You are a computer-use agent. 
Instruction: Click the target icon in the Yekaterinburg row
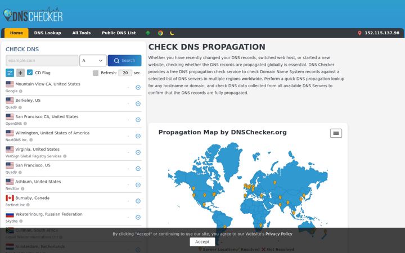(x=138, y=218)
